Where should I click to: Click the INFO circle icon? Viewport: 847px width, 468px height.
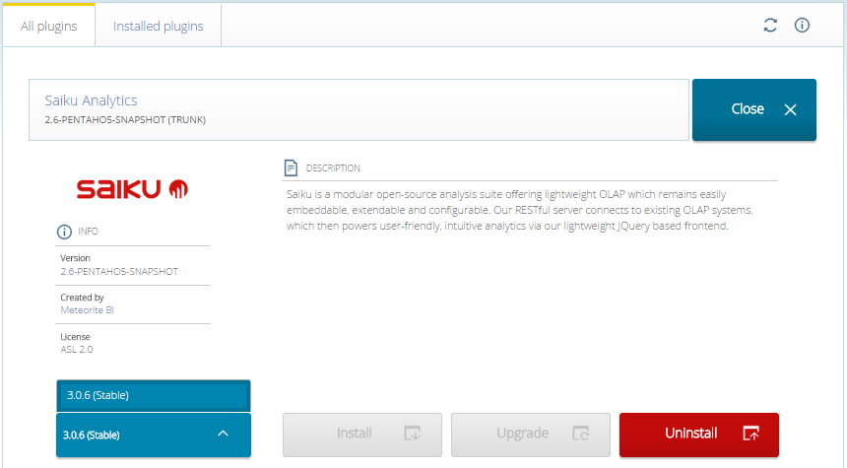tap(64, 232)
